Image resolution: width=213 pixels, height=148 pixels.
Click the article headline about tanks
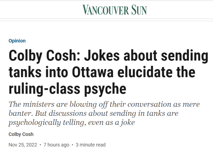coord(108,72)
